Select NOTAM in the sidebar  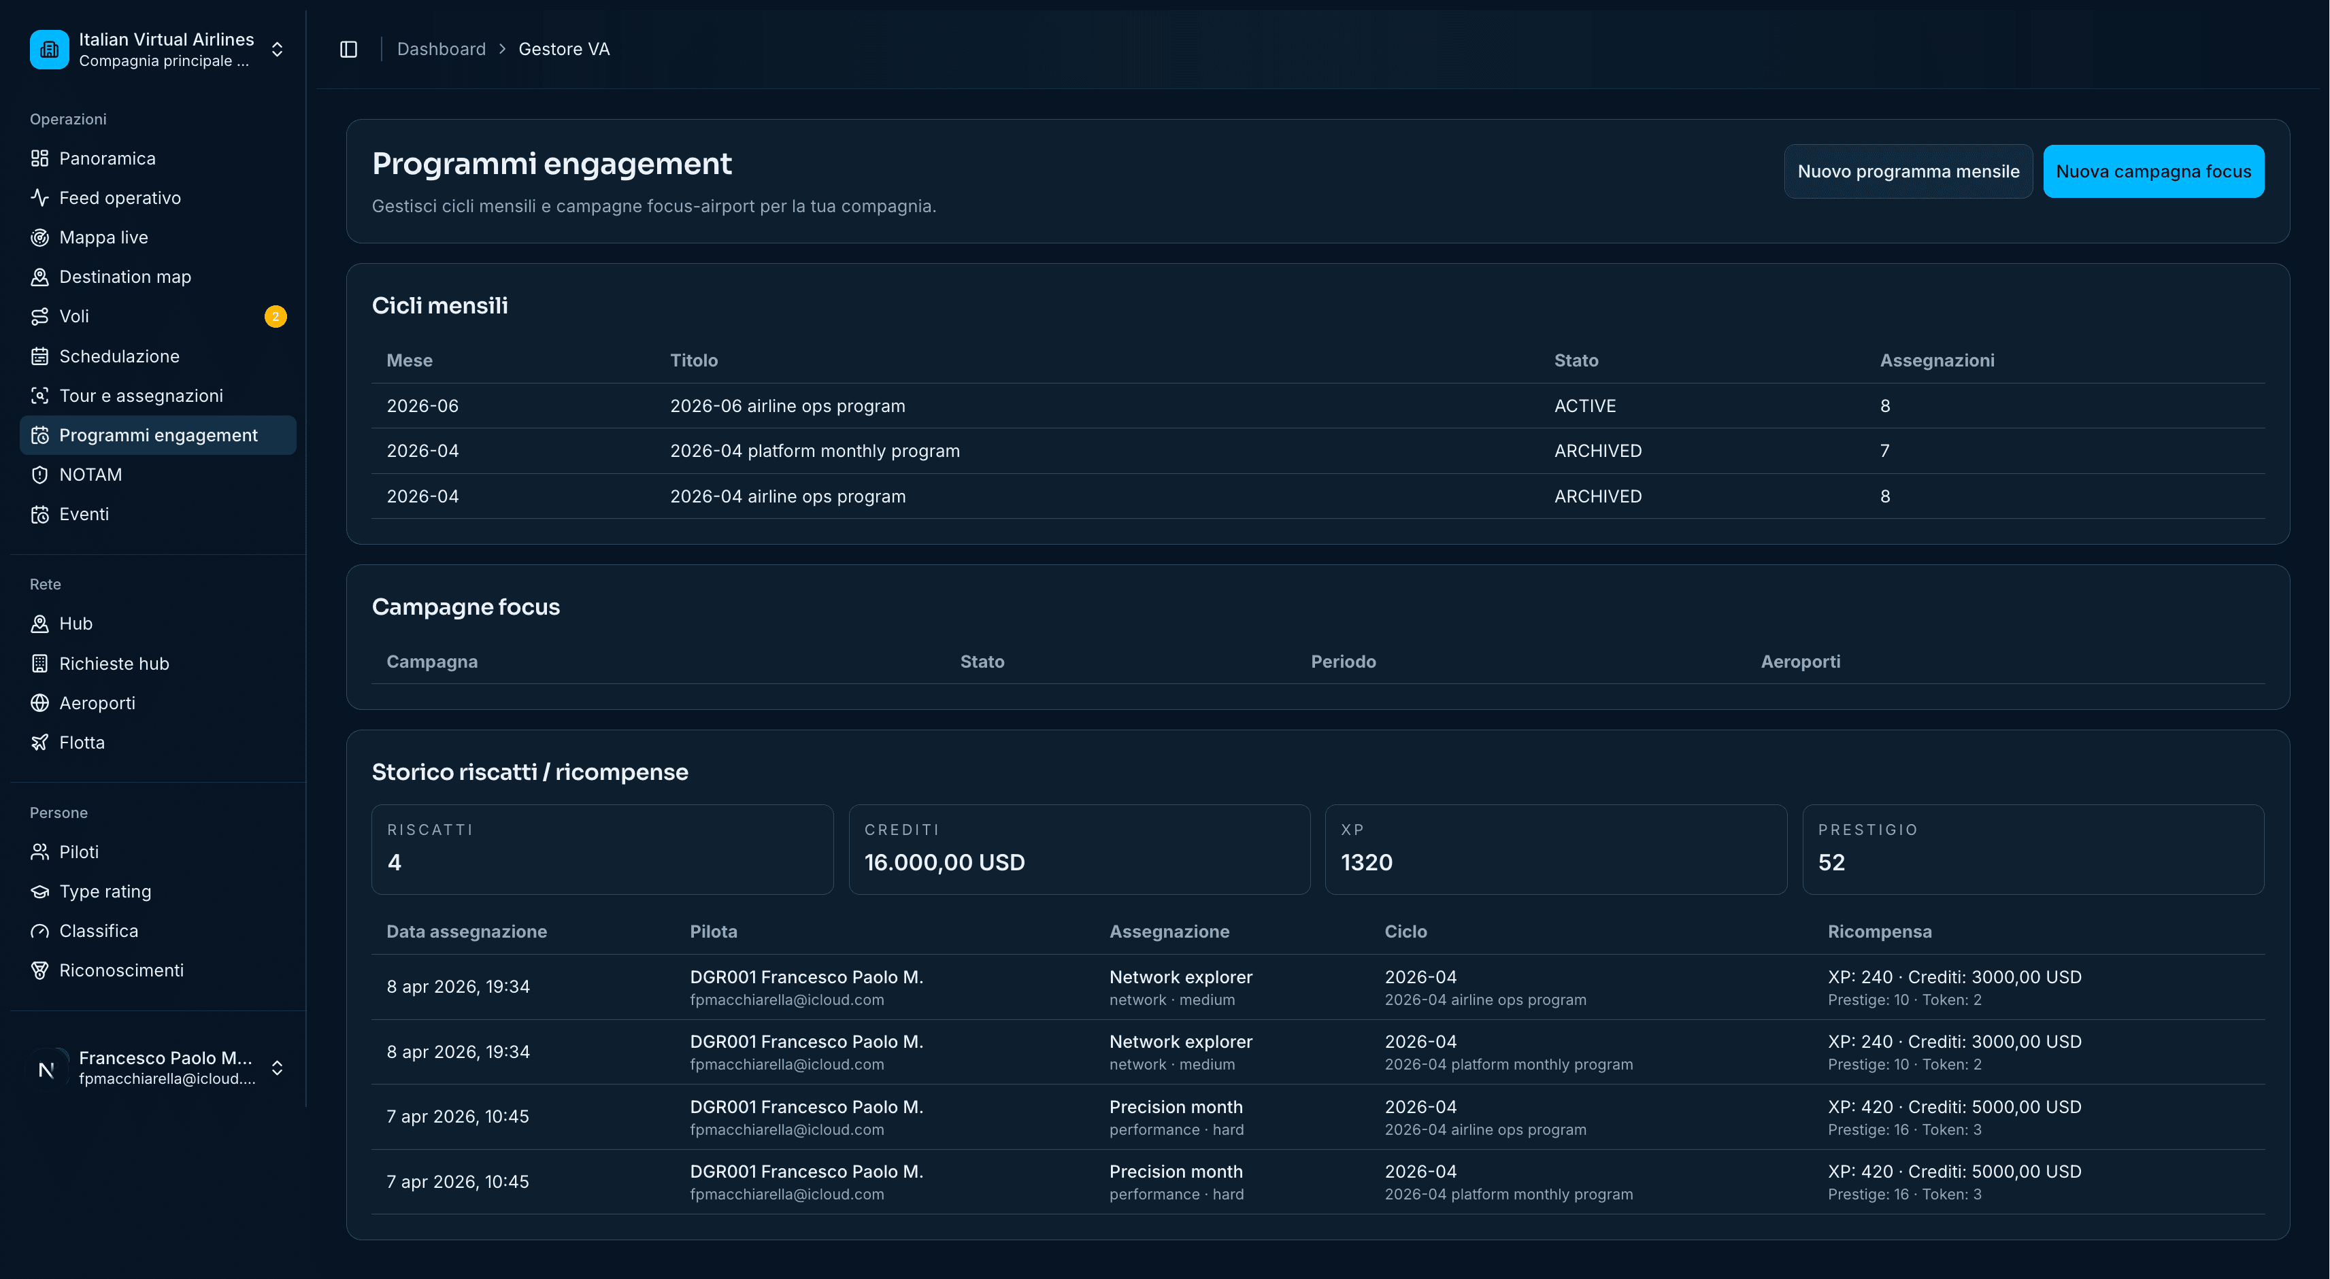(159, 475)
